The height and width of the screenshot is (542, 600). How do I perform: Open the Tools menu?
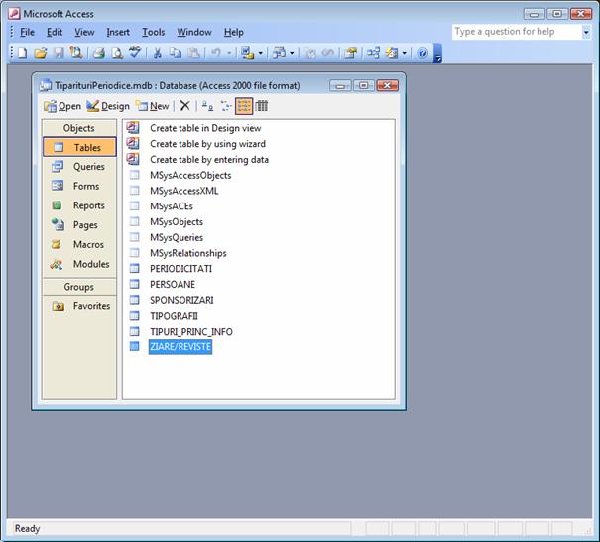pyautogui.click(x=153, y=32)
